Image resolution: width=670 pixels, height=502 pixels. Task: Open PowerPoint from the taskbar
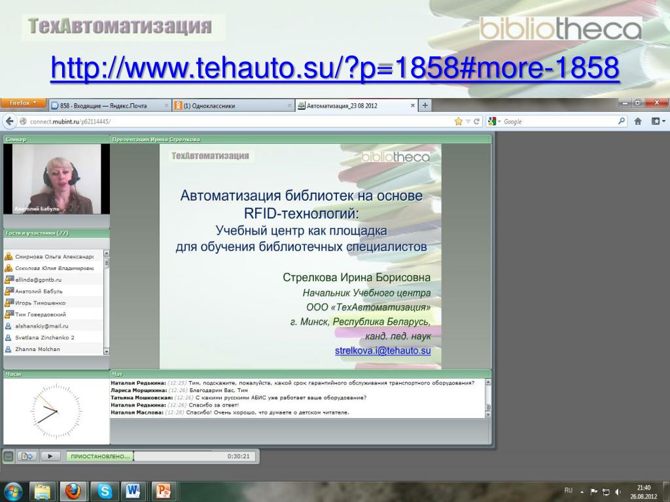click(x=163, y=492)
